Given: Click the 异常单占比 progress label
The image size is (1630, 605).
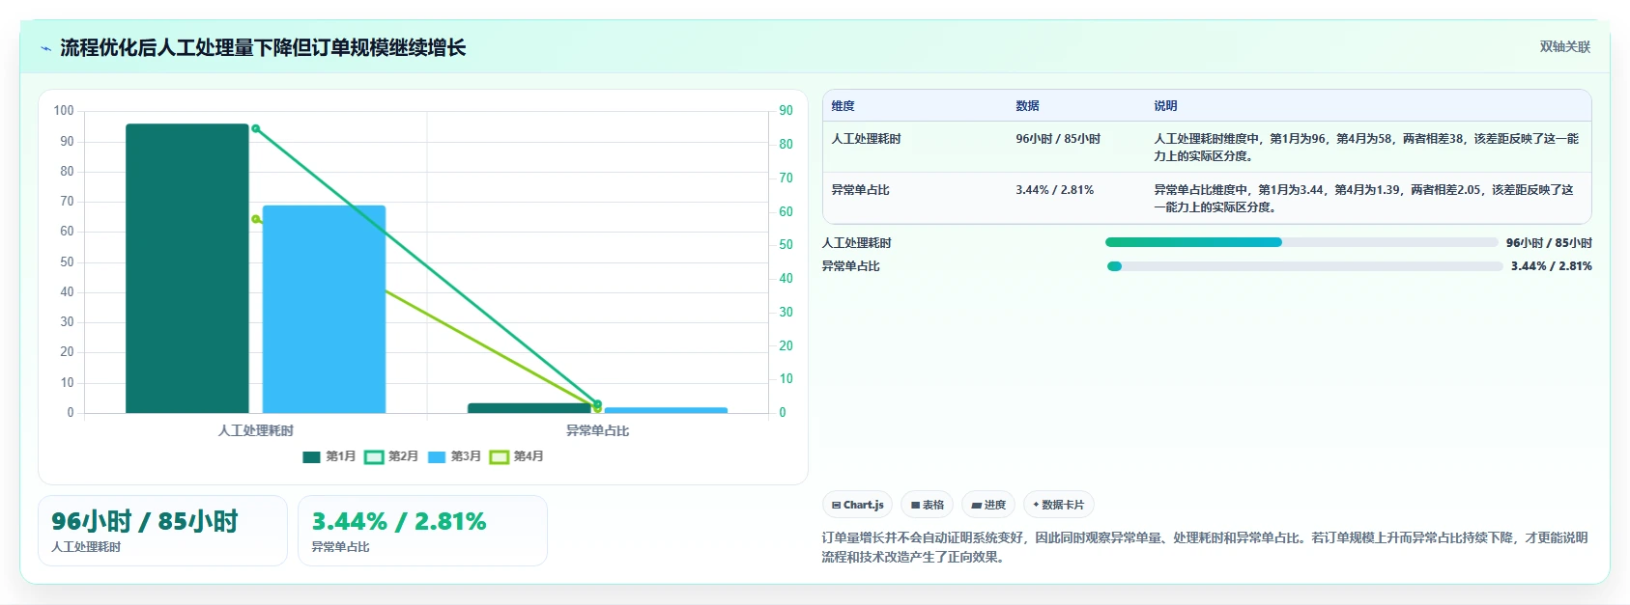Looking at the screenshot, I should tap(851, 266).
